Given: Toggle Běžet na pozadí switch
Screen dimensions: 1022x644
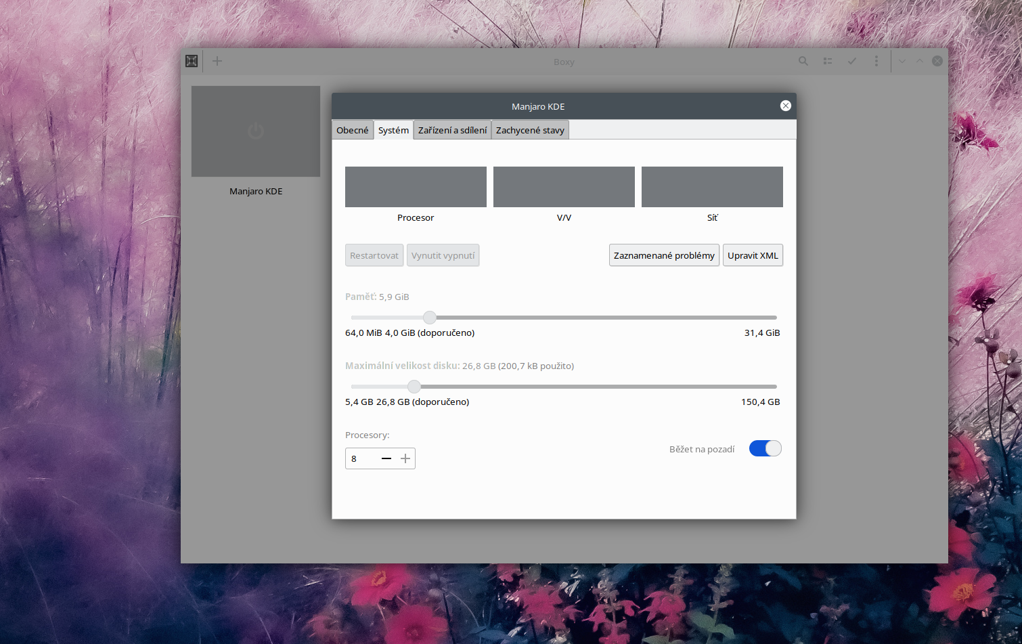Looking at the screenshot, I should coord(765,448).
